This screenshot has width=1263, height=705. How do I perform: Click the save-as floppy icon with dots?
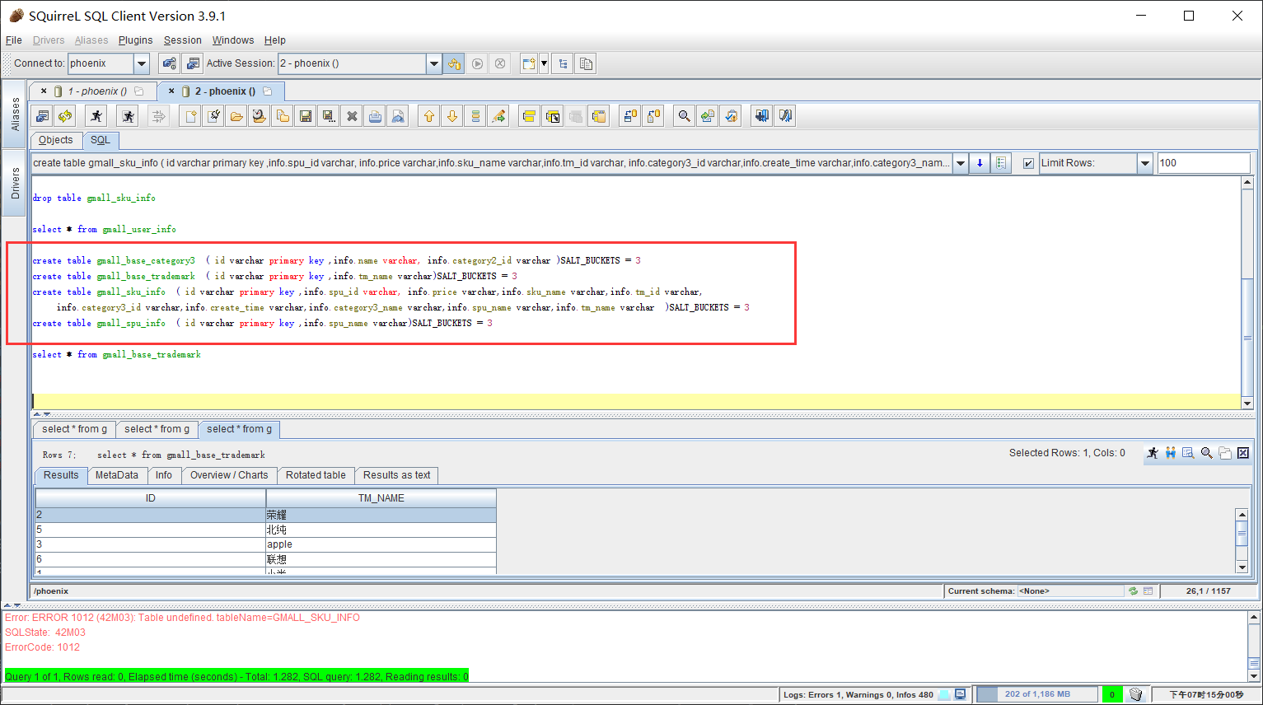(x=329, y=116)
